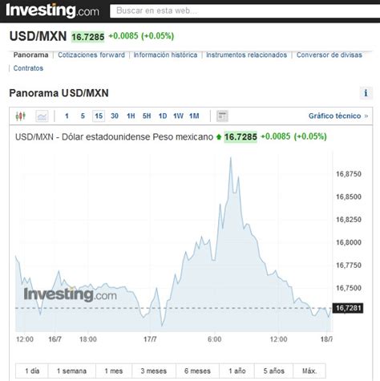Show the 1 semana range
The height and width of the screenshot is (381, 380).
click(x=71, y=371)
